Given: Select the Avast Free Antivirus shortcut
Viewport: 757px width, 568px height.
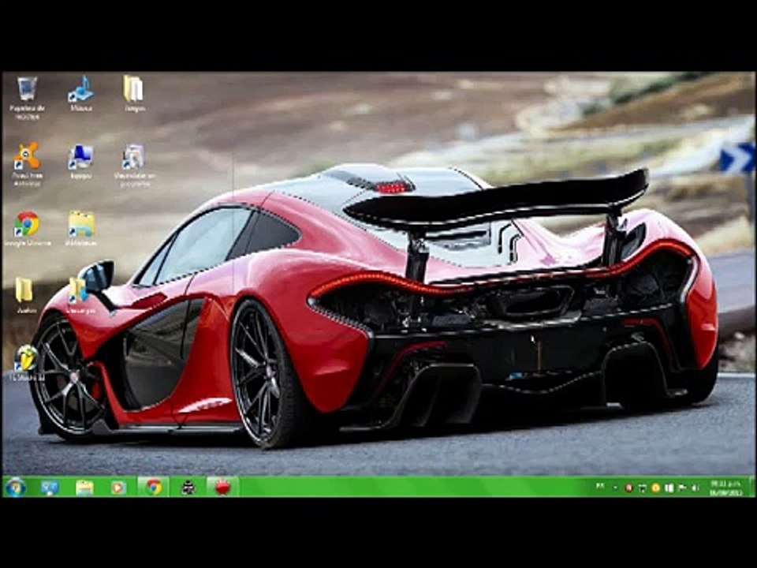Looking at the screenshot, I should [27, 164].
